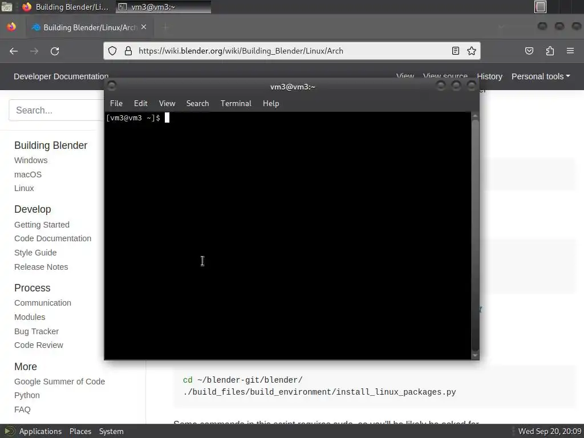Click terminal scrollbar down arrow

(475, 356)
